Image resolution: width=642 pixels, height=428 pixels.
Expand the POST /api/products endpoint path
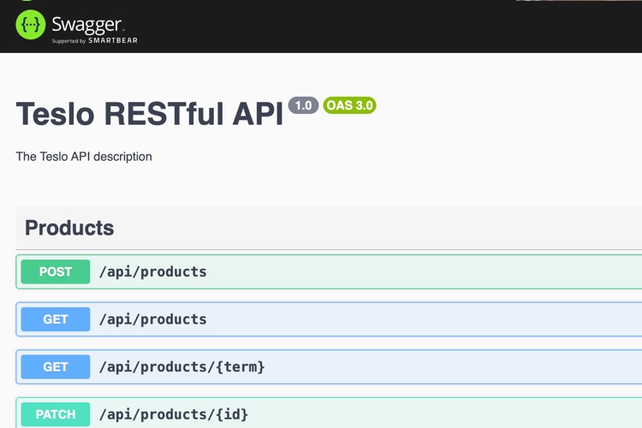pos(153,271)
